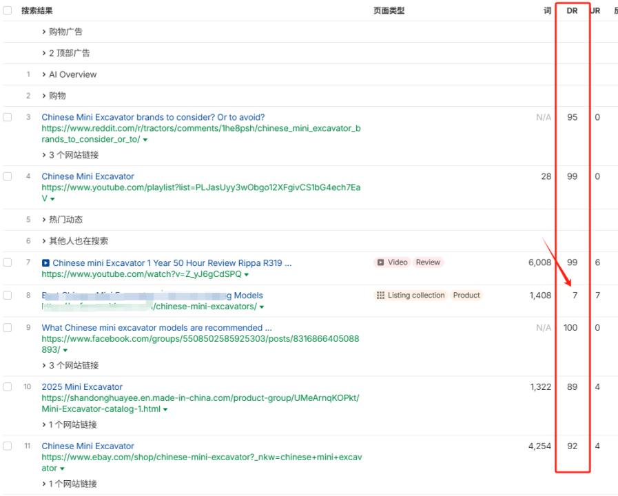Open 'What Chinese mini excavator models are recommended' link
Image resolution: width=618 pixels, height=496 pixels.
(157, 327)
